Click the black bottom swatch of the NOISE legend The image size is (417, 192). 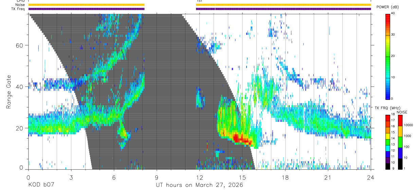[400, 163]
